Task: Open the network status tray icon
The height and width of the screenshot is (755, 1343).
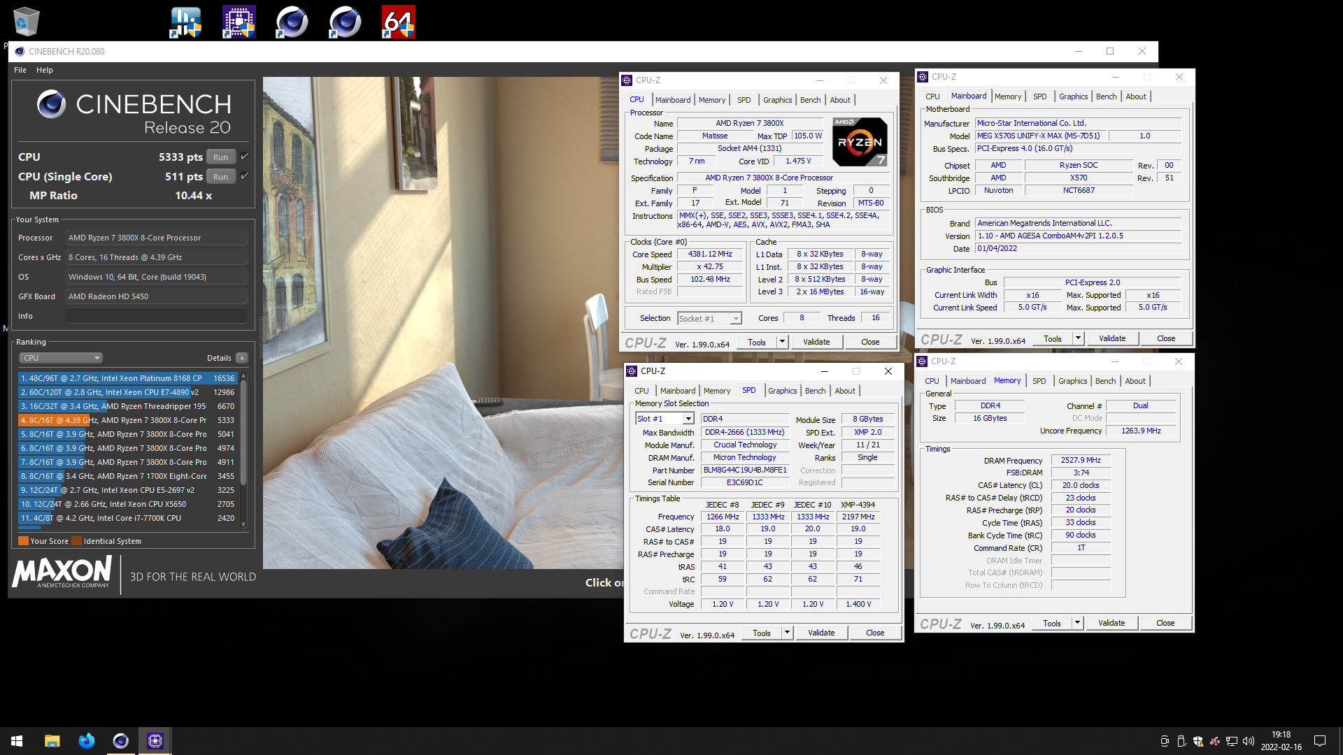Action: pyautogui.click(x=1232, y=741)
